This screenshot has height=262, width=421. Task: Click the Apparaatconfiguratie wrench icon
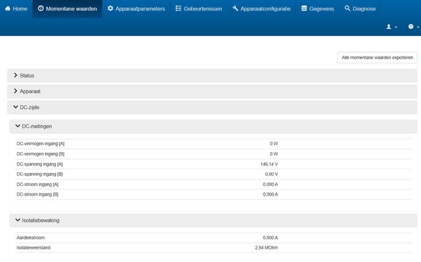pos(235,8)
